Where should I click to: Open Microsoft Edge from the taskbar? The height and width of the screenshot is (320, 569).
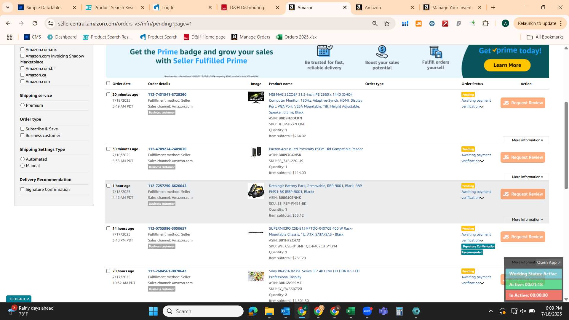(253, 311)
